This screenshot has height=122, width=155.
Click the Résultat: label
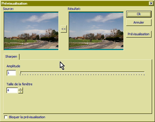tap(74, 9)
